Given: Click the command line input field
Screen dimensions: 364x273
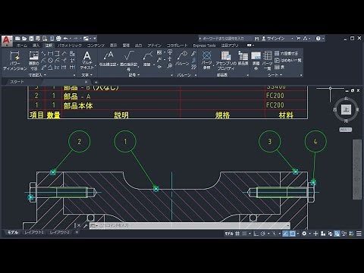Looking at the screenshot, I should coord(190,225).
